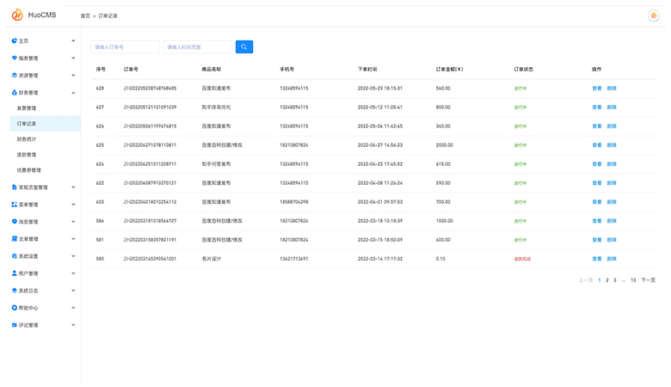Click the 财务管理 money bag icon
The width and height of the screenshot is (671, 387).
coord(14,92)
